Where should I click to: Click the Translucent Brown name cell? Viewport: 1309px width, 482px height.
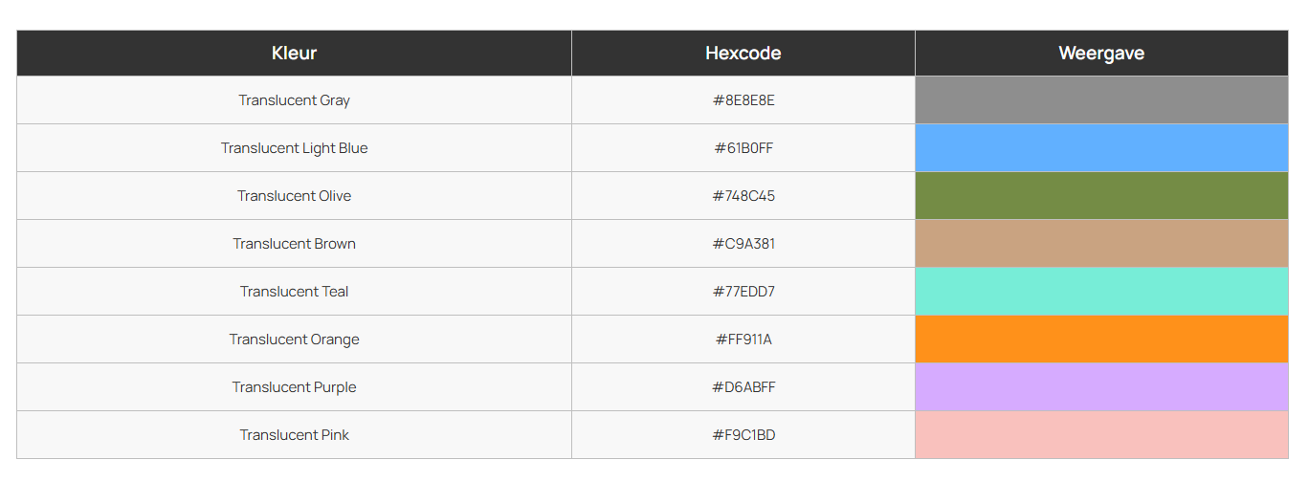coord(294,244)
